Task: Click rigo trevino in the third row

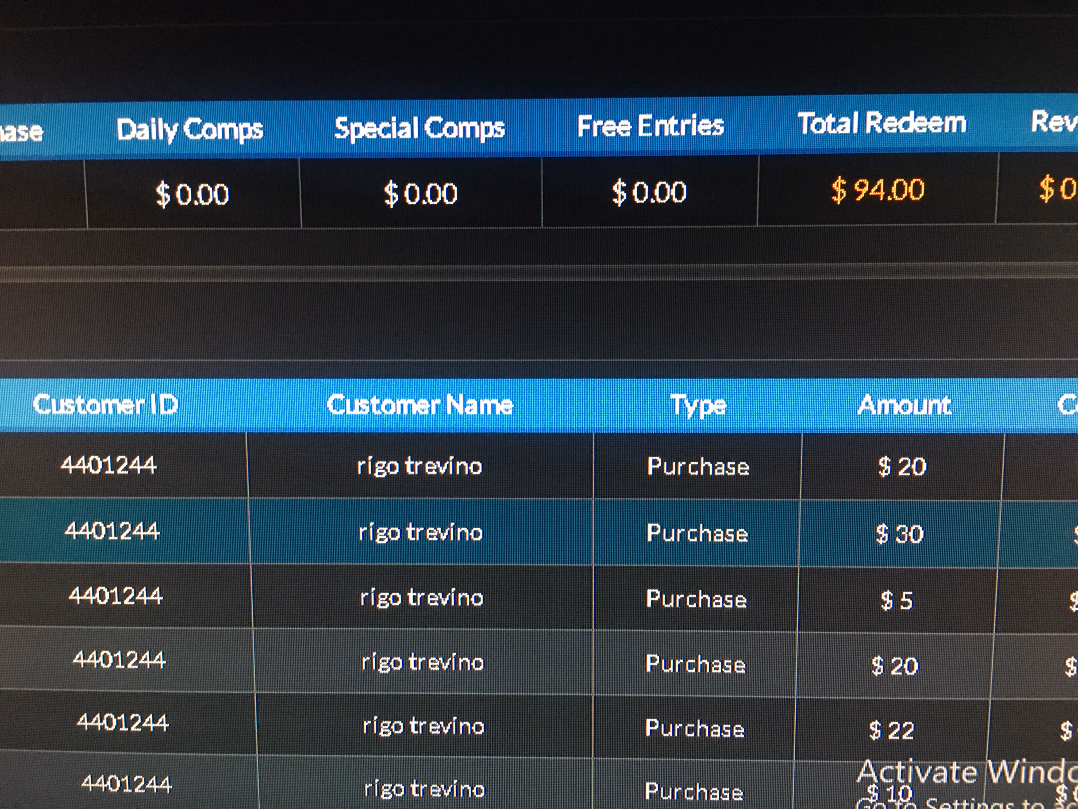Action: click(422, 598)
